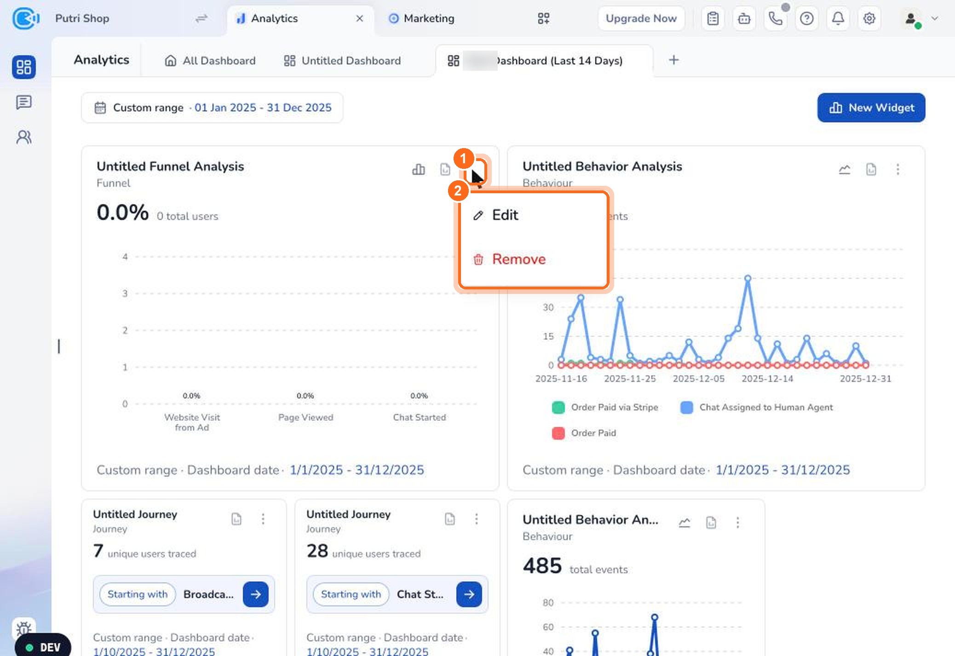Expand the user profile dropdown arrow
955x656 pixels.
(935, 18)
